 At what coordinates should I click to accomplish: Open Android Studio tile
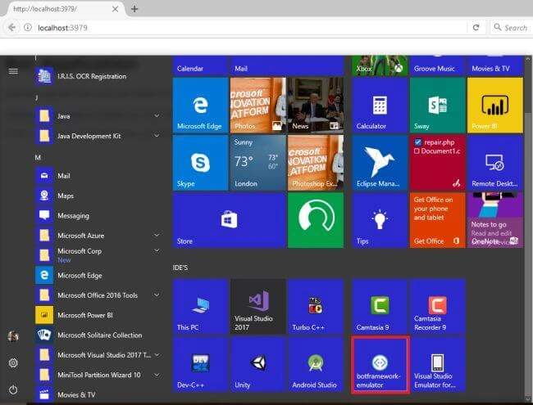point(316,365)
